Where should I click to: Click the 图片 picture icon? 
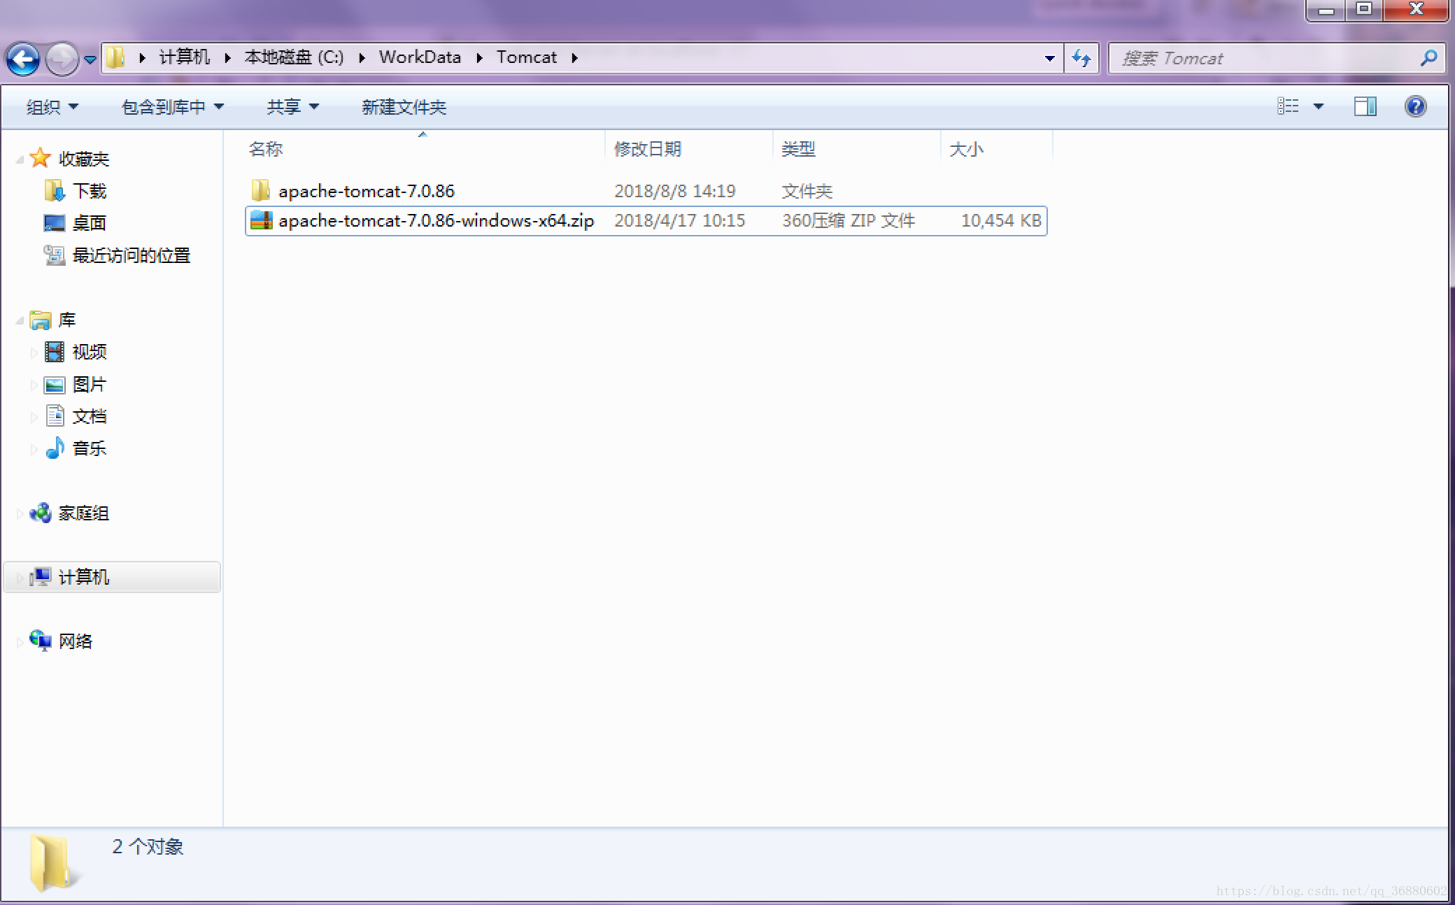(55, 385)
